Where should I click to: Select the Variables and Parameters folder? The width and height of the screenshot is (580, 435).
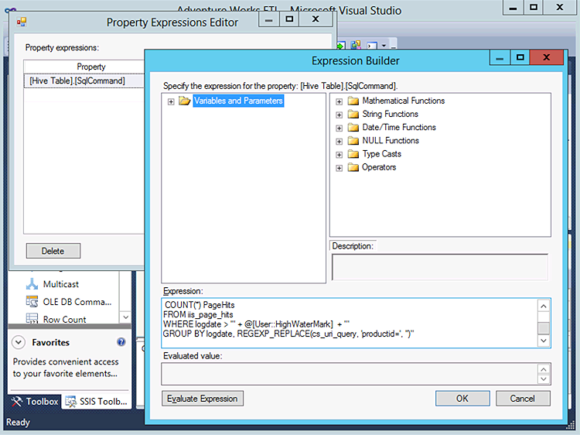pyautogui.click(x=238, y=101)
